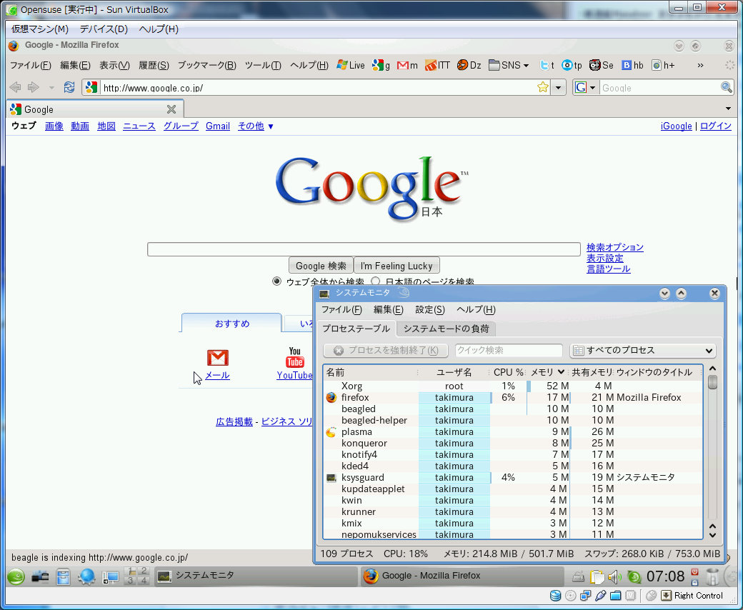
Task: Select the Xorg process row
Action: pyautogui.click(x=513, y=386)
